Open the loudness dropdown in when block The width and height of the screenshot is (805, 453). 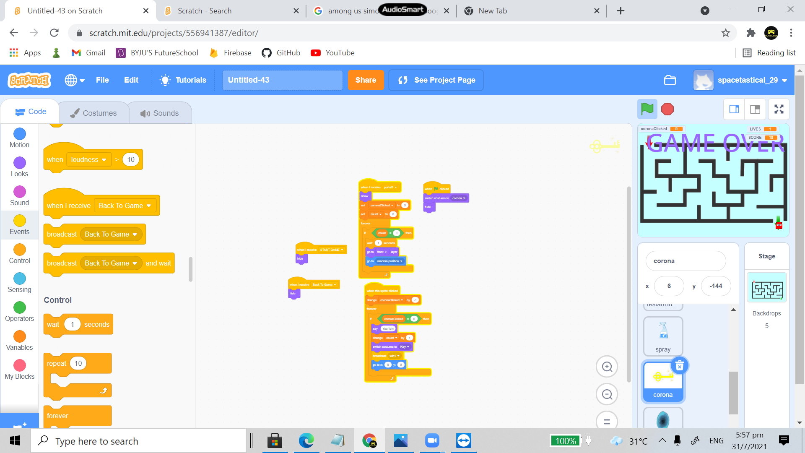[x=89, y=160]
